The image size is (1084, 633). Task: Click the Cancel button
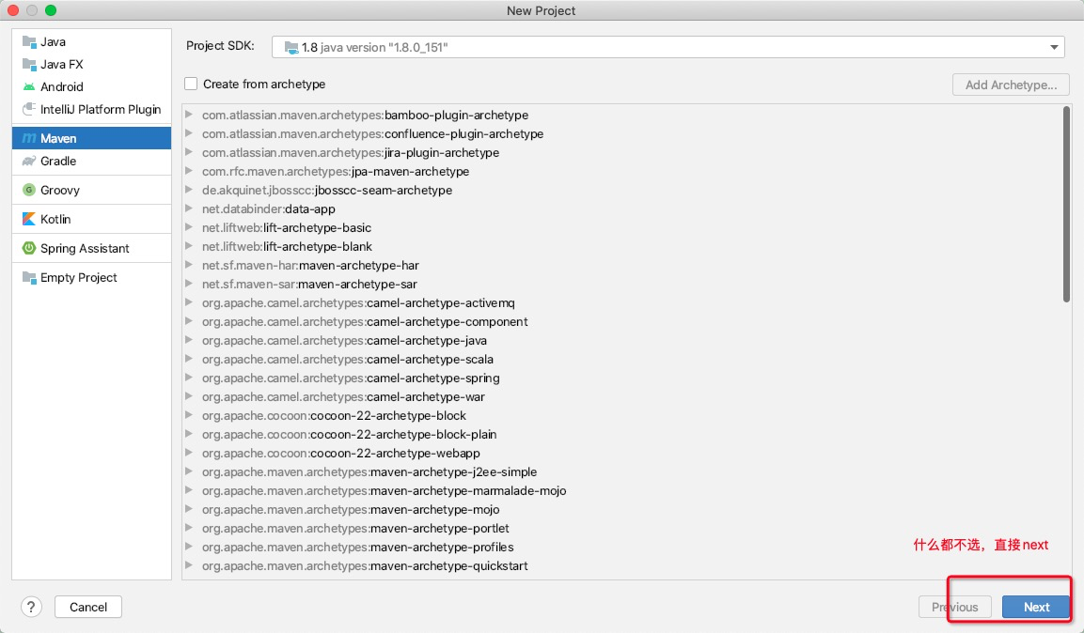coord(88,607)
